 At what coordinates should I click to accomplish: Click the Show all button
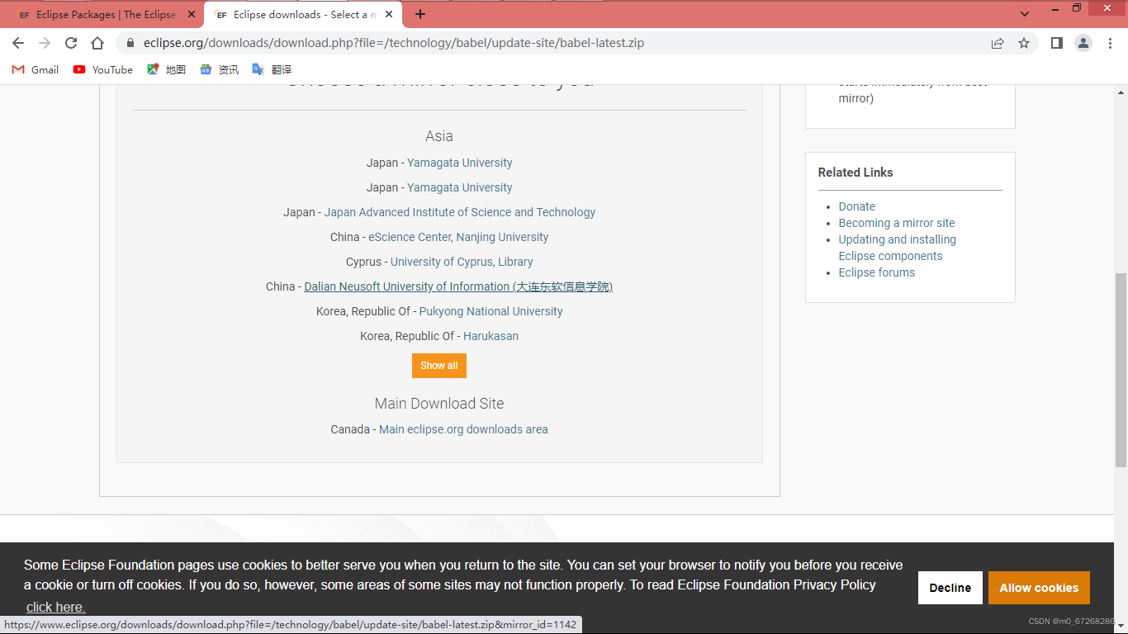tap(439, 366)
